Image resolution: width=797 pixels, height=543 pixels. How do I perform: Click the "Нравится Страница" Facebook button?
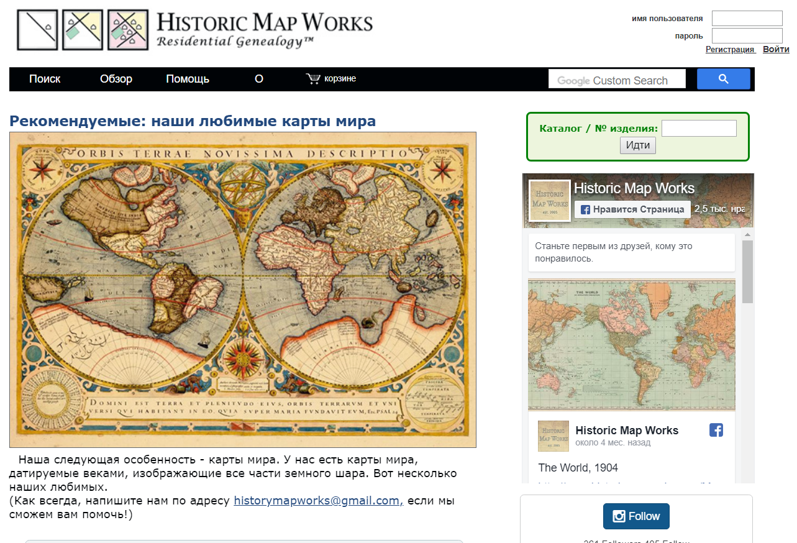[632, 209]
